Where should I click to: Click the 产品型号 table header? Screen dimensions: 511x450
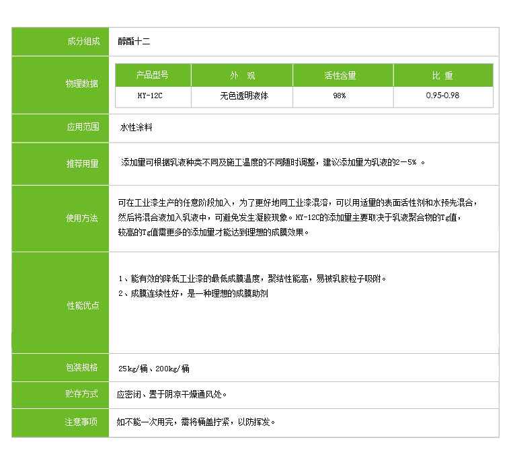coord(153,75)
